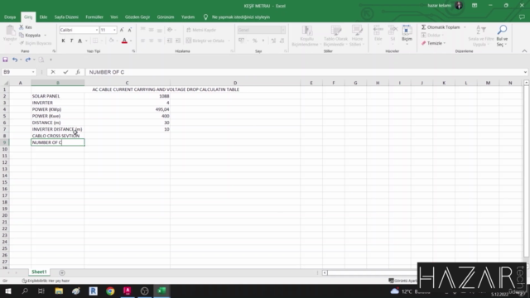530x298 pixels.
Task: Click the cell containing 495,04
Action: click(127, 109)
